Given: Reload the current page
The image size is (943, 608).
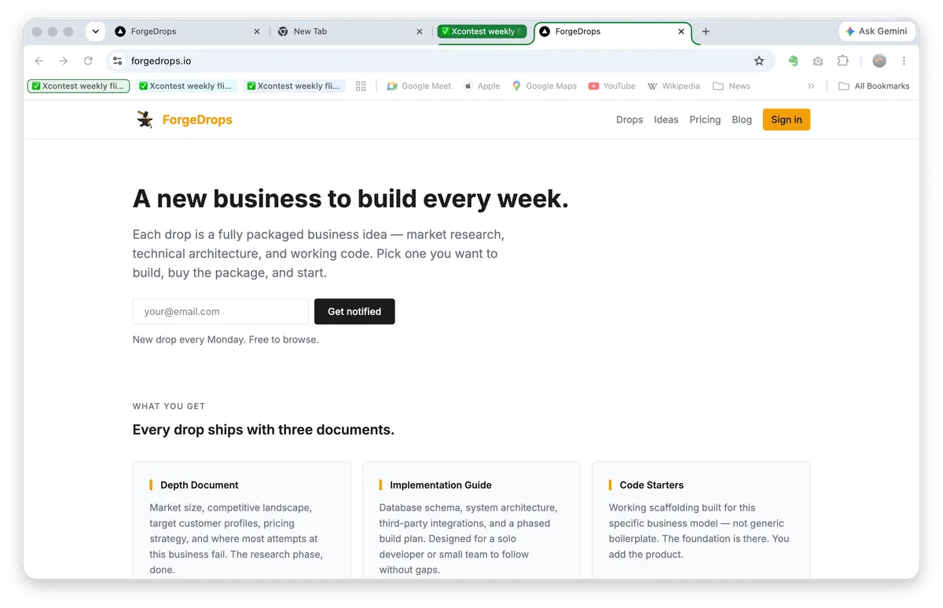Looking at the screenshot, I should point(88,60).
